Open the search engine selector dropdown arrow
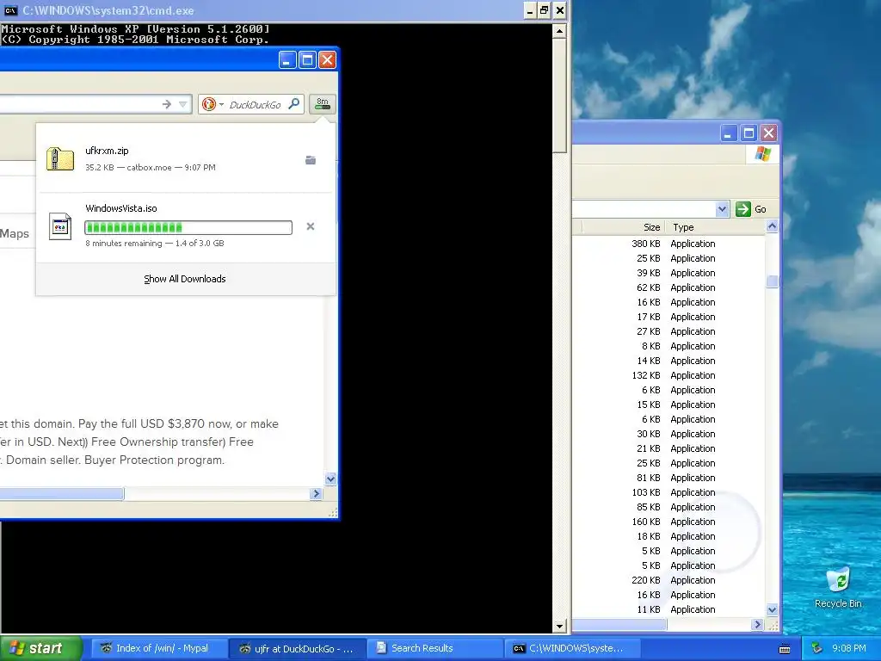The image size is (881, 661). pos(221,104)
